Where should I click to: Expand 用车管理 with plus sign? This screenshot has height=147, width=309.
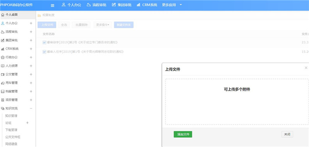tap(31, 83)
